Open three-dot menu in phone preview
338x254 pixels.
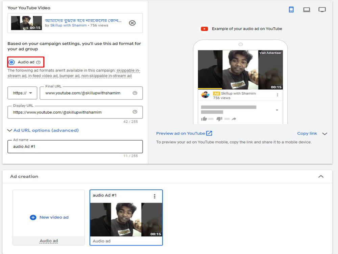[277, 95]
